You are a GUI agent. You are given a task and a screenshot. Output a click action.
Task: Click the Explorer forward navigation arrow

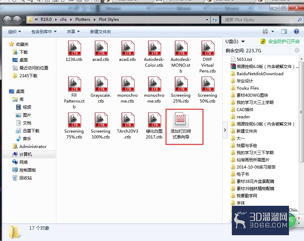[17, 20]
